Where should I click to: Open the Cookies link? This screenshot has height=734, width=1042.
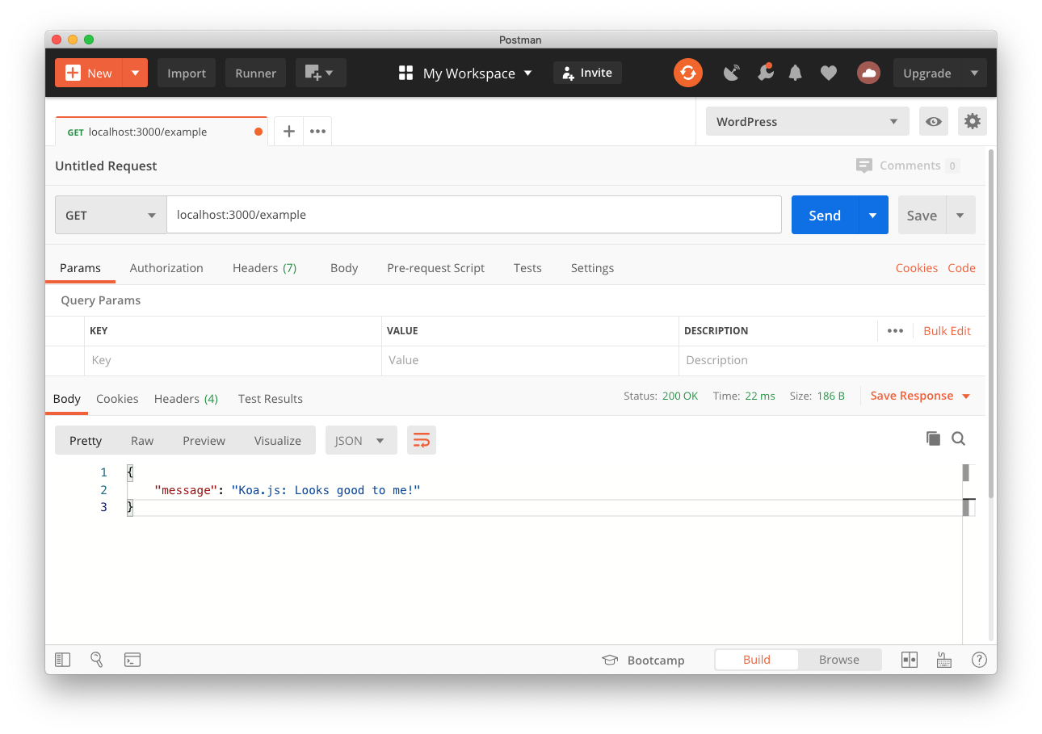(916, 267)
